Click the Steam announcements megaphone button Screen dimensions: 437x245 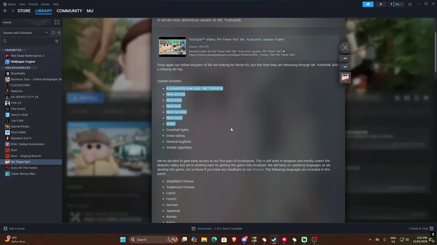coord(368,4)
